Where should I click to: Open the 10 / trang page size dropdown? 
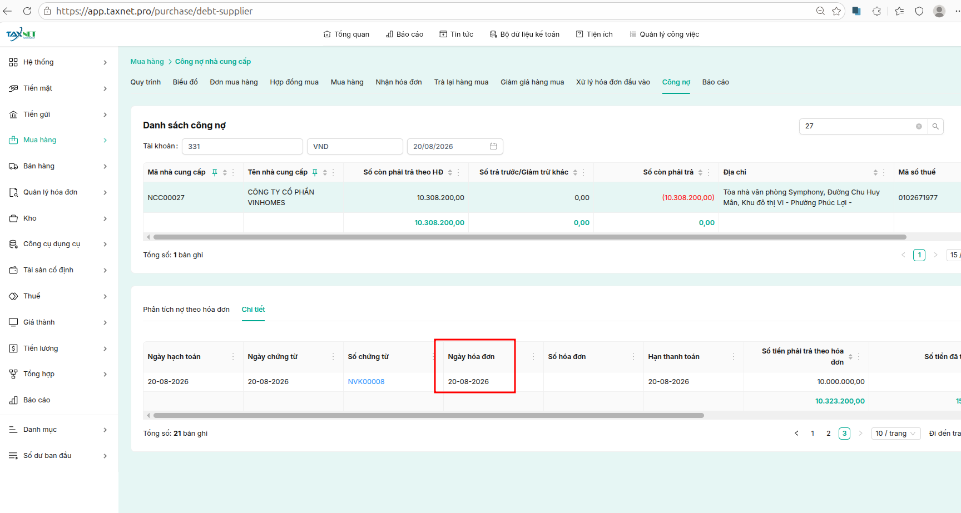[896, 434]
